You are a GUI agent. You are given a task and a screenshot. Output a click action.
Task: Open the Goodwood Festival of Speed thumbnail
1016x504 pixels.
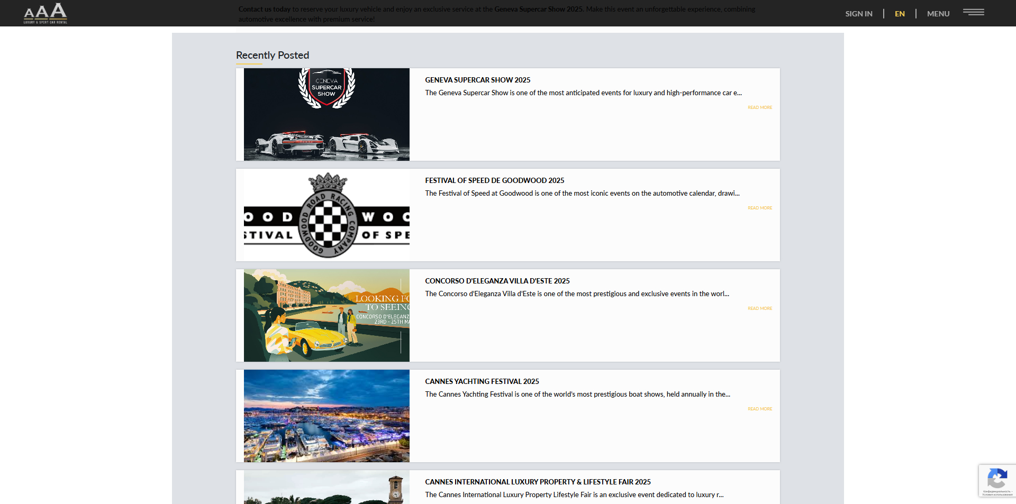[326, 215]
